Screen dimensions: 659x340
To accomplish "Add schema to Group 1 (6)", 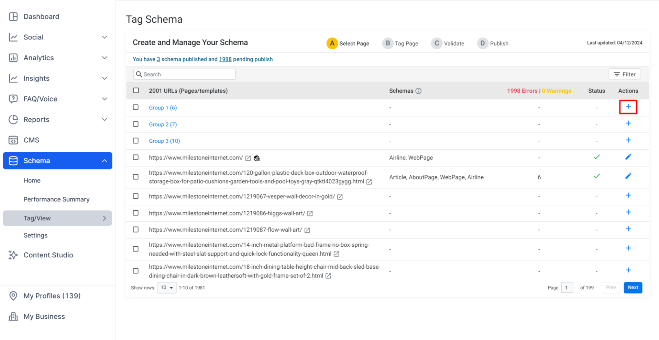I will 628,107.
